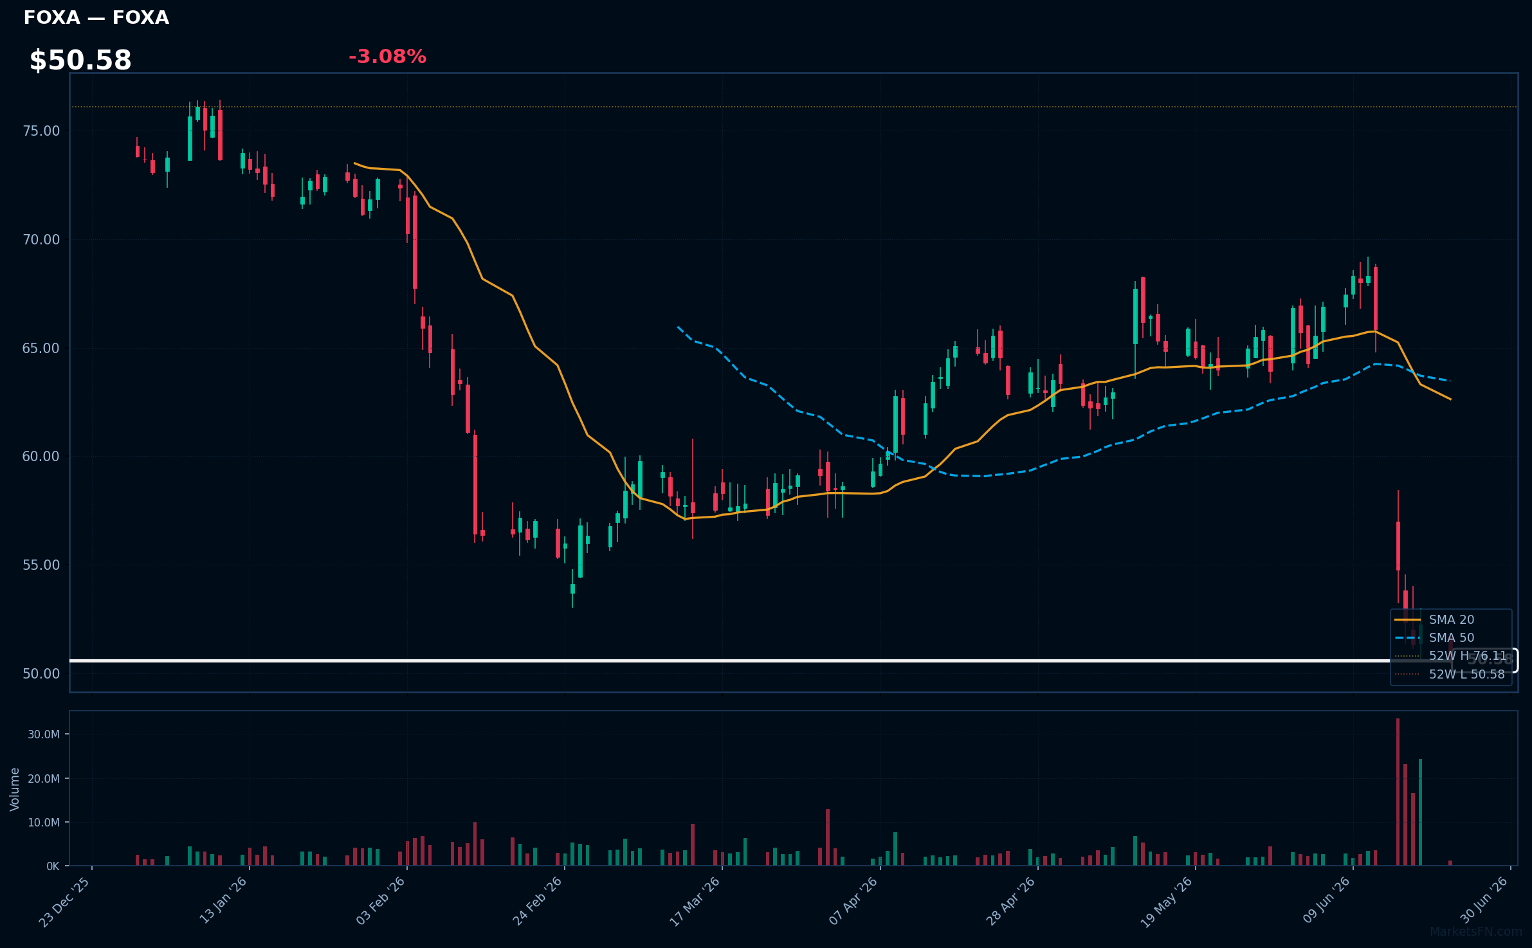Click the 10.0M volume axis label
Viewport: 1532px width, 948px height.
click(44, 823)
